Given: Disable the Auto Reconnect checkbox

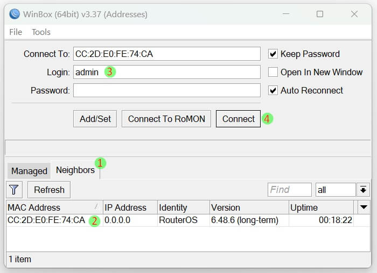Looking at the screenshot, I should (273, 90).
